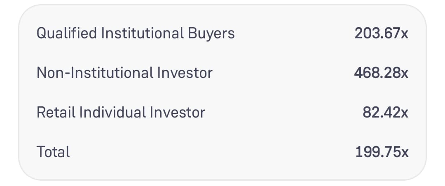Click the Non-Institutional Investor label
445x186 pixels.
click(x=124, y=73)
